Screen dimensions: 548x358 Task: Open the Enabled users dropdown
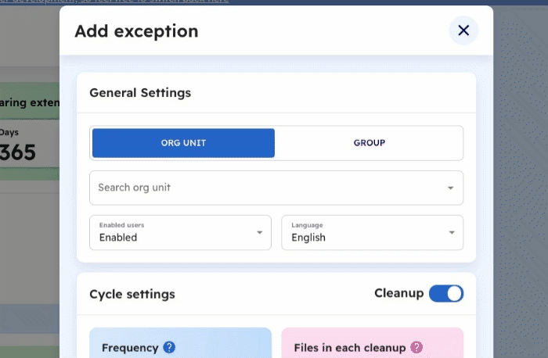180,232
